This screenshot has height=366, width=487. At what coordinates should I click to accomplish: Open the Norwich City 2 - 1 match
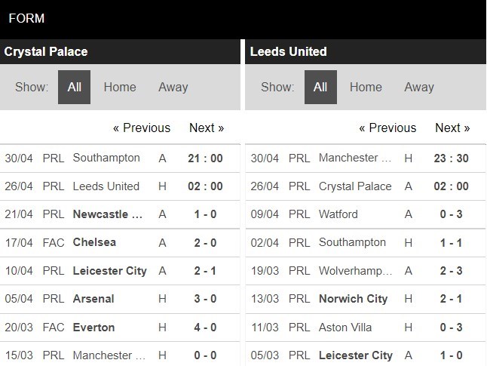[353, 299]
